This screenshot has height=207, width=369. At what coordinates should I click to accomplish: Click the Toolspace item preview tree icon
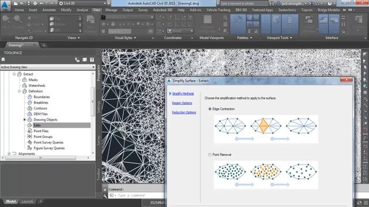click(77, 60)
